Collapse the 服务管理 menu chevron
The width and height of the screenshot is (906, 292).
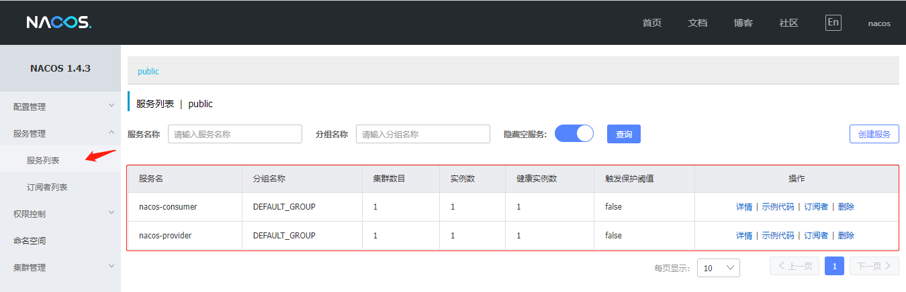point(111,133)
